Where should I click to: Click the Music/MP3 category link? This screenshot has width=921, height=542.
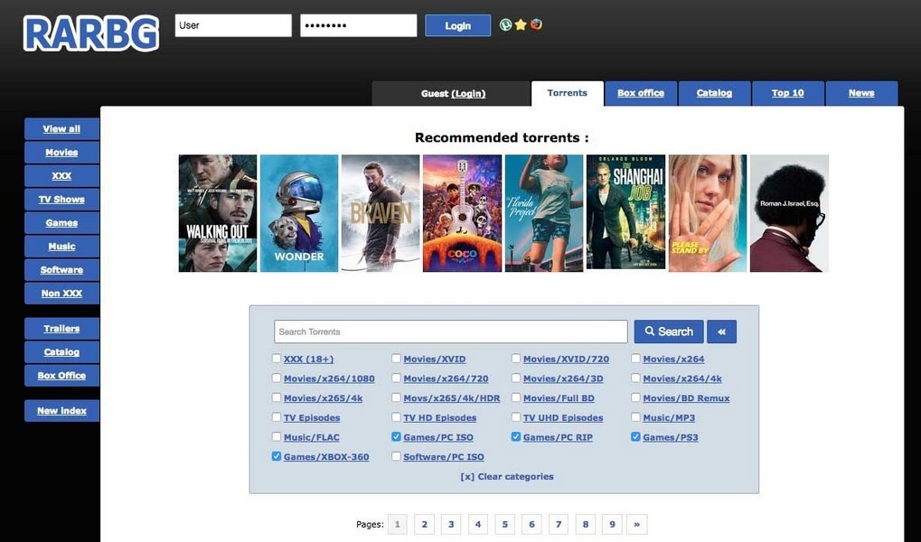pos(669,418)
